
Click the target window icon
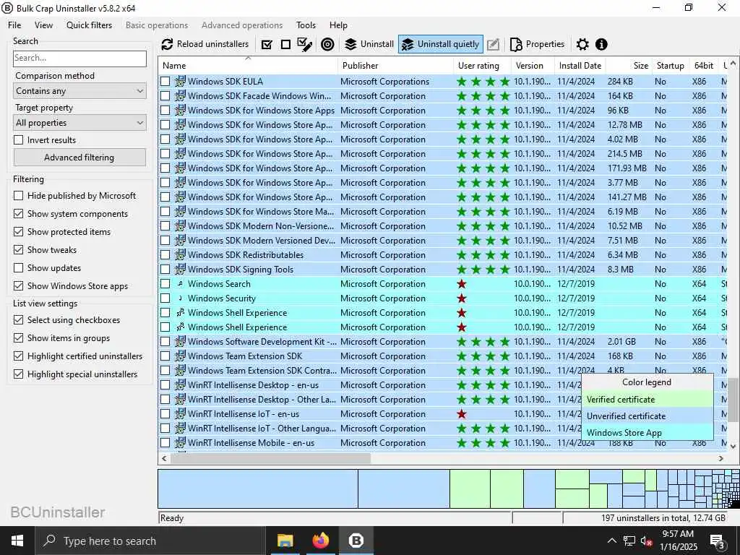click(x=327, y=44)
